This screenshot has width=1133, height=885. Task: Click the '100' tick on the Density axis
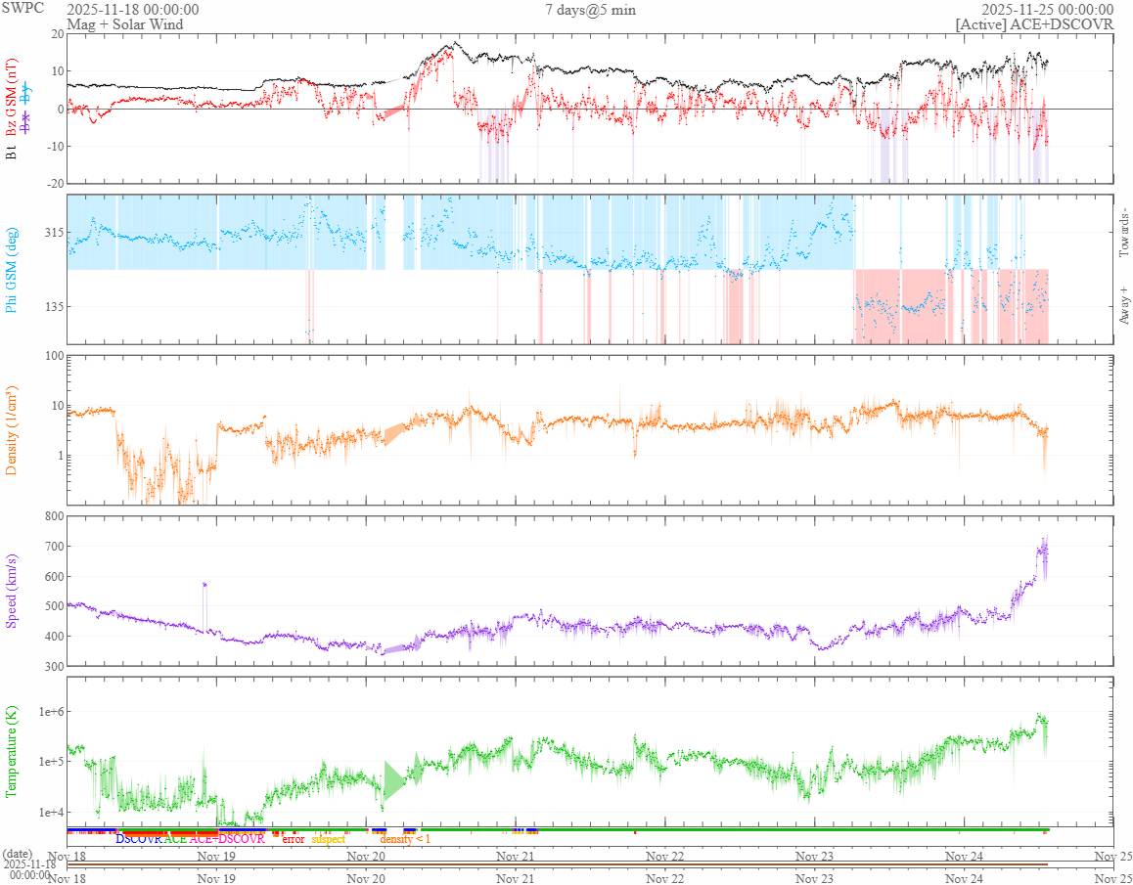point(54,355)
